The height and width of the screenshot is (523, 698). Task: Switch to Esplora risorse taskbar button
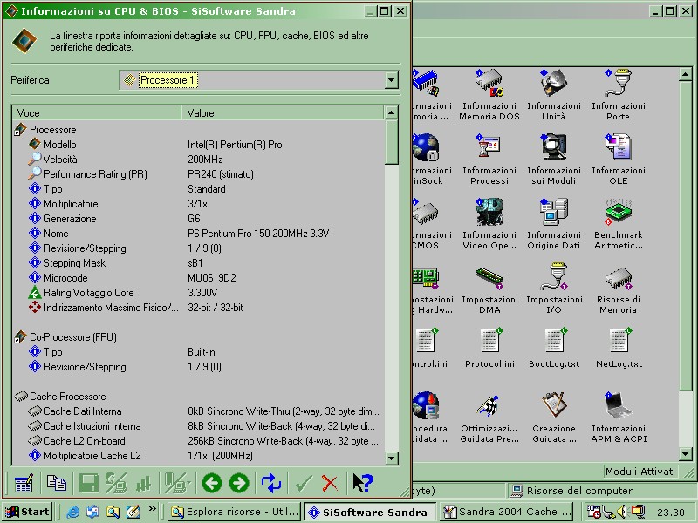[x=234, y=512]
